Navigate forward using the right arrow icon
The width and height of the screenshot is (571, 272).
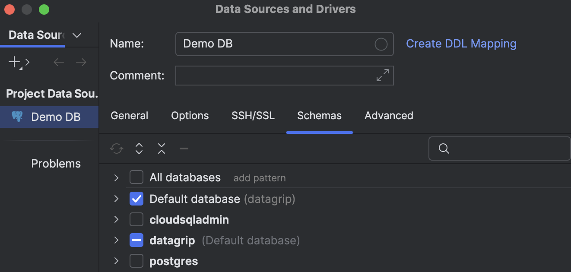[x=81, y=62]
